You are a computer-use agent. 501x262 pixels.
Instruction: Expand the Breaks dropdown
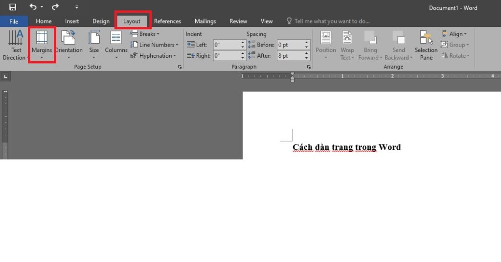[x=145, y=34]
